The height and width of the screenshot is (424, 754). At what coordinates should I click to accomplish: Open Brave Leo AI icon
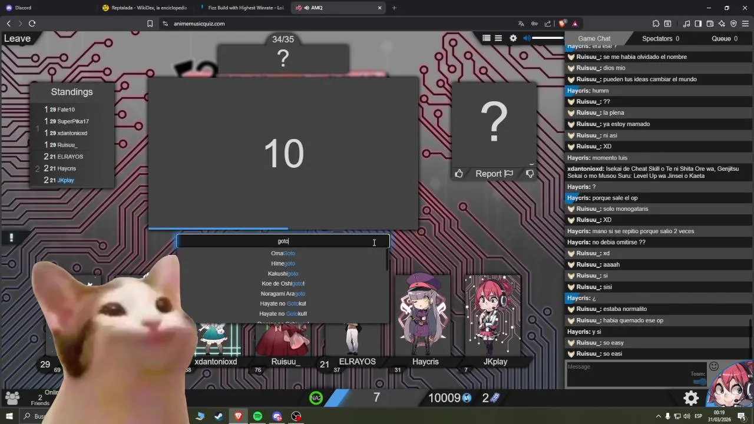tap(722, 24)
